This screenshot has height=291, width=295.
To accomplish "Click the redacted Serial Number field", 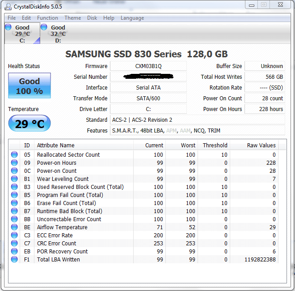I will click(x=148, y=77).
